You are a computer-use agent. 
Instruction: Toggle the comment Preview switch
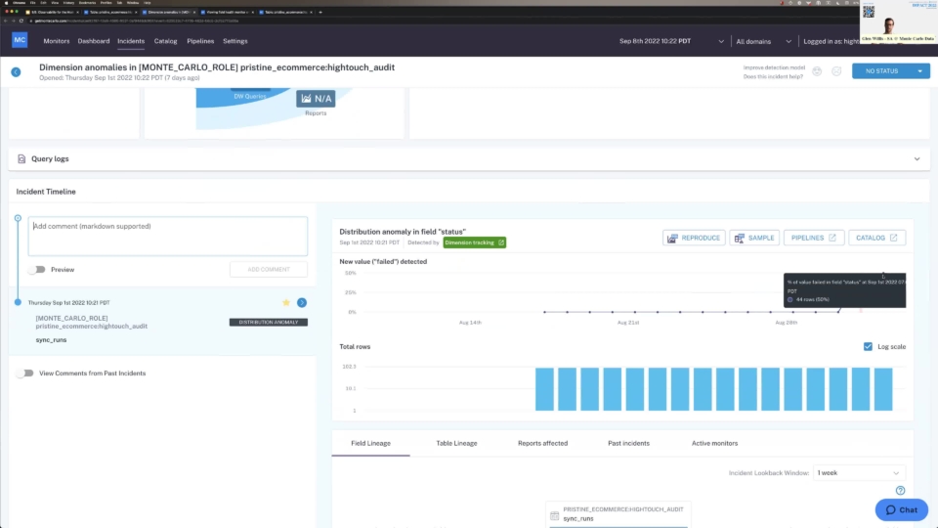[37, 270]
